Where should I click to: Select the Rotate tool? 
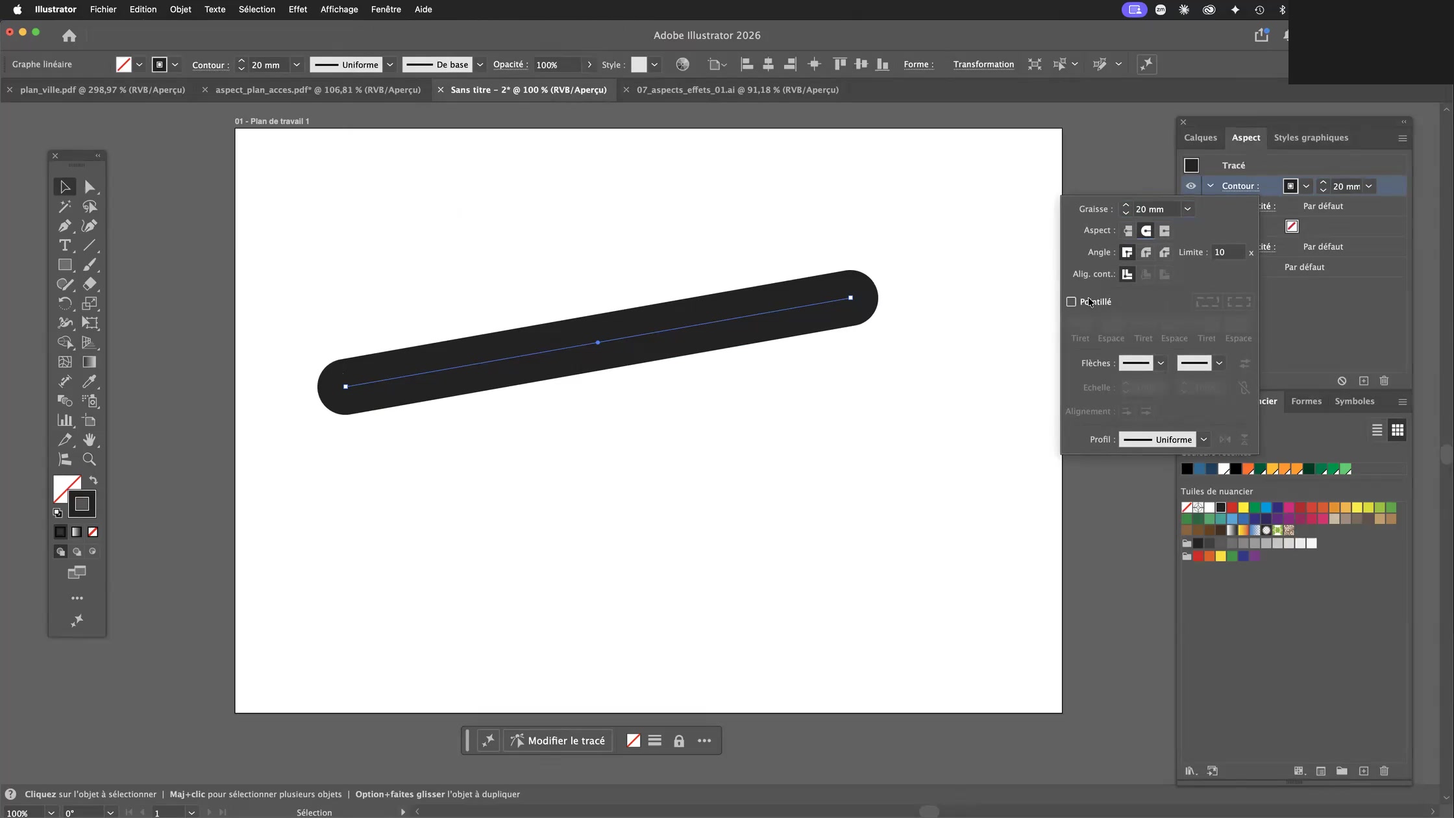click(x=65, y=303)
